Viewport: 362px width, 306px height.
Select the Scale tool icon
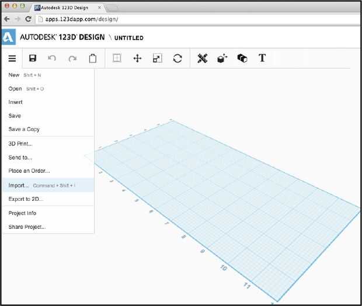[x=158, y=58]
